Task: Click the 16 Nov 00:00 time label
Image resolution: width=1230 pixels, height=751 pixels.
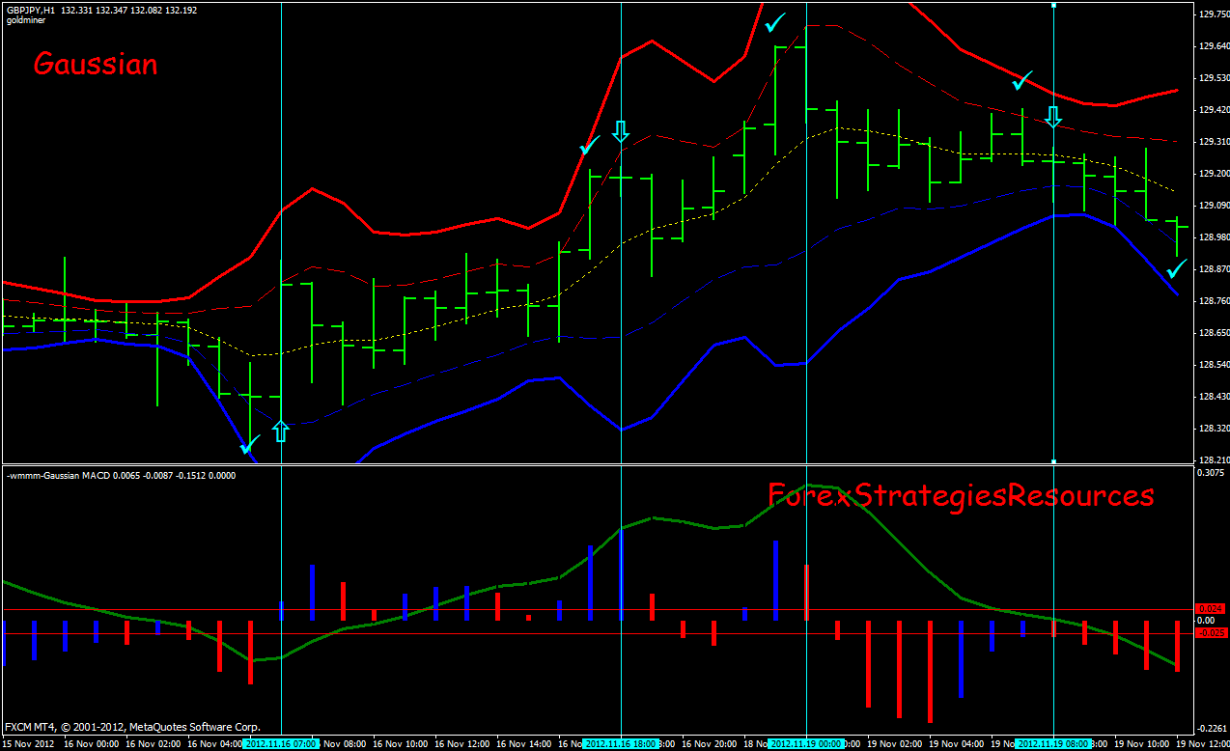Action: click(91, 744)
